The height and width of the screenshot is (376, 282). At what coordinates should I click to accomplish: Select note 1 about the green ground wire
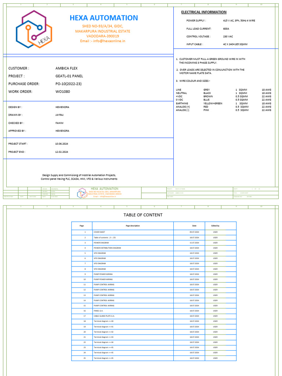click(x=210, y=61)
